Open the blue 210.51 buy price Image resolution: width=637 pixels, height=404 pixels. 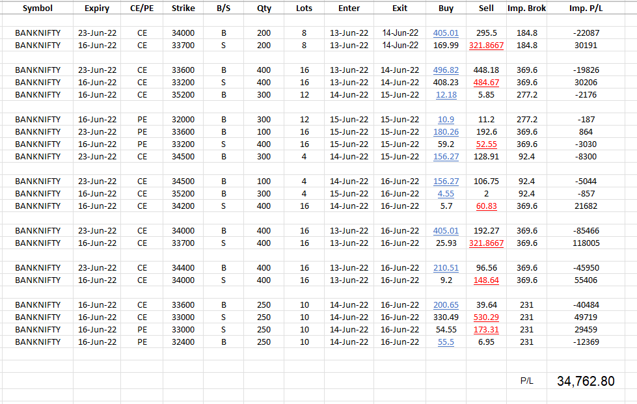(x=446, y=267)
